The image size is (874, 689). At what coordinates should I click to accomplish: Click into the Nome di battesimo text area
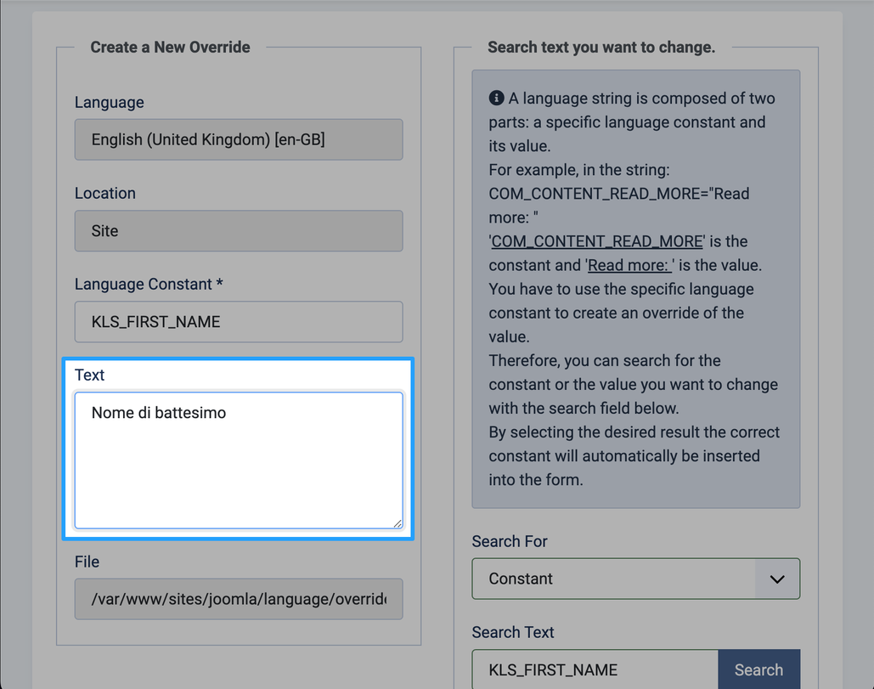(239, 460)
